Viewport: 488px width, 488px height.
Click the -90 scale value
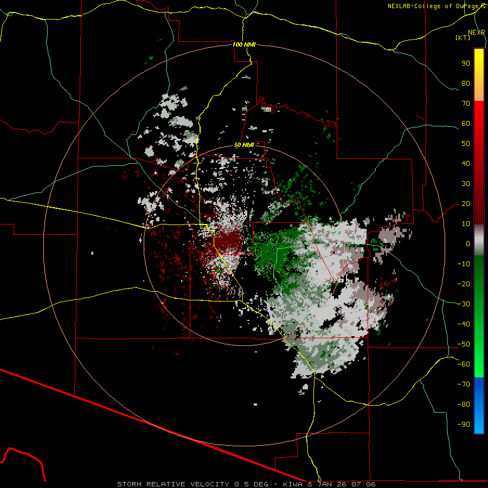click(464, 425)
